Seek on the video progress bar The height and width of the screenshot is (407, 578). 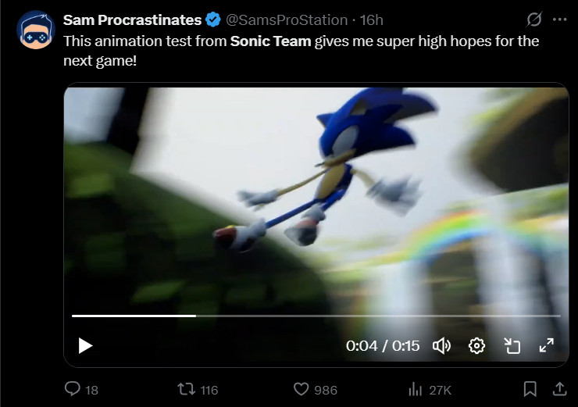tap(316, 316)
